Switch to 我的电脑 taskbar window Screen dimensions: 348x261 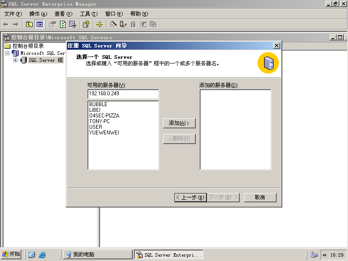[97, 254]
